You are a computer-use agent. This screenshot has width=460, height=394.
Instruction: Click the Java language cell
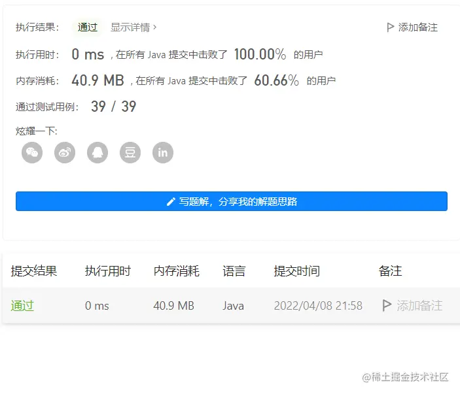point(233,306)
